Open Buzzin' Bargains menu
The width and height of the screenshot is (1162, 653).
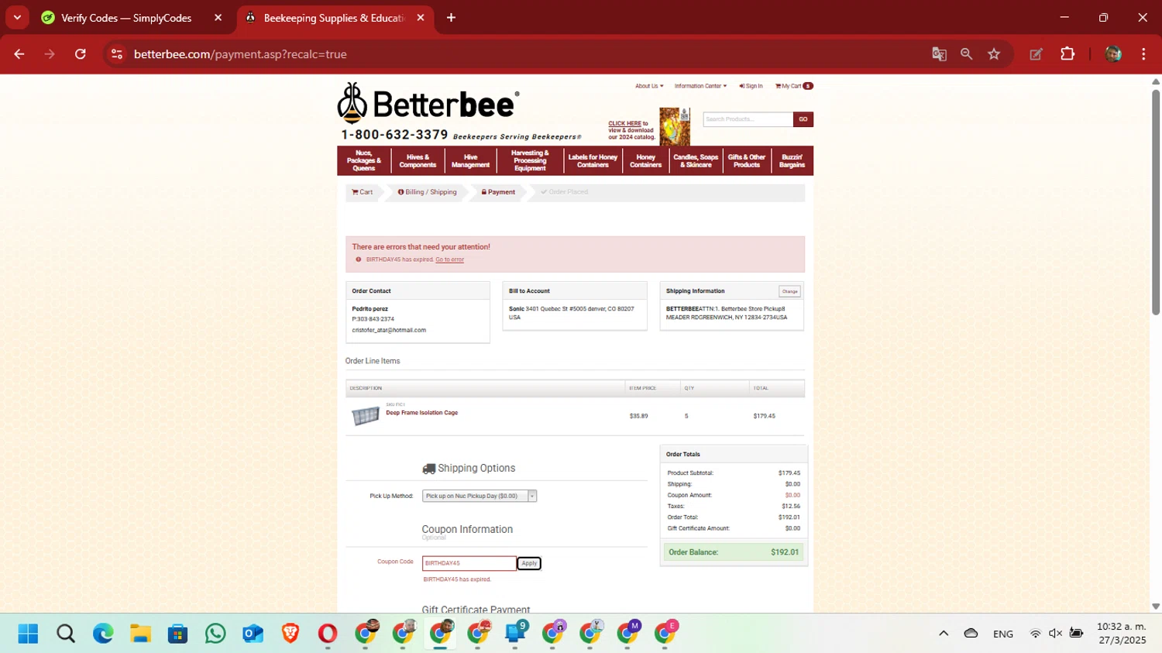pos(792,160)
